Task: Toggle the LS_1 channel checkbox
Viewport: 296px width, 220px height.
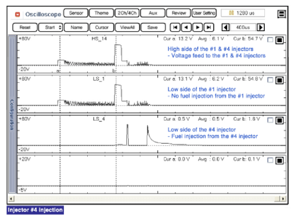Action: pos(270,80)
